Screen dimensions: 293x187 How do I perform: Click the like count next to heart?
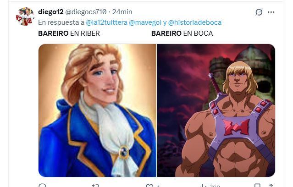click(x=158, y=186)
